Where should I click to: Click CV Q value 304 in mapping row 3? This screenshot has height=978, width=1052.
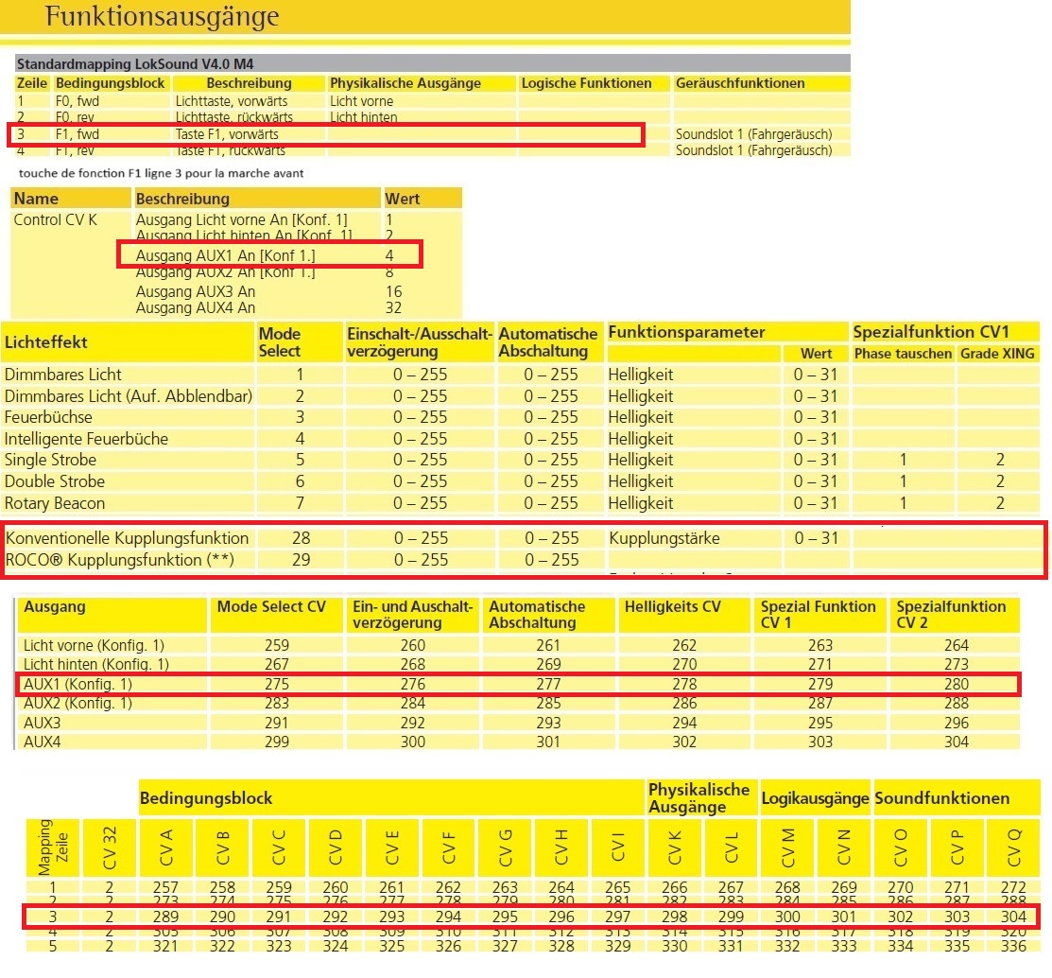(x=1013, y=917)
